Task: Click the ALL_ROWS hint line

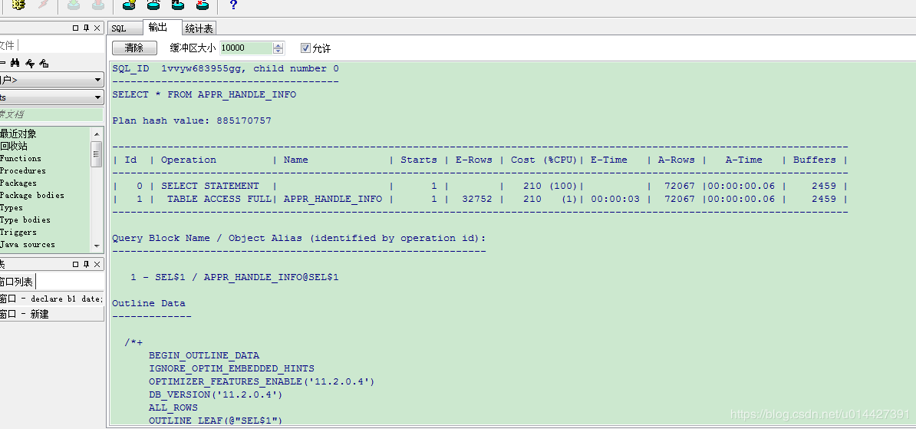Action: (x=173, y=408)
